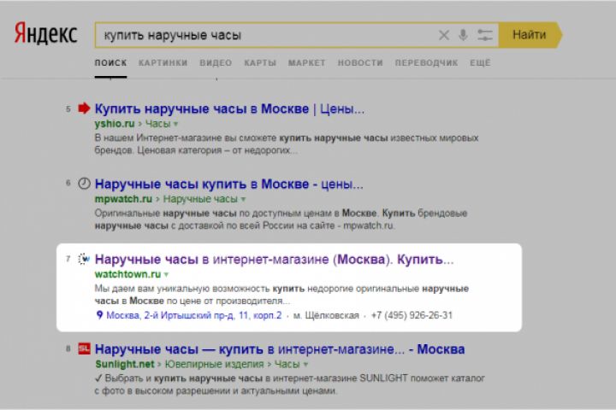Image resolution: width=616 pixels, height=410 pixels.
Task: Switch to the Маркет tab
Action: 307,62
